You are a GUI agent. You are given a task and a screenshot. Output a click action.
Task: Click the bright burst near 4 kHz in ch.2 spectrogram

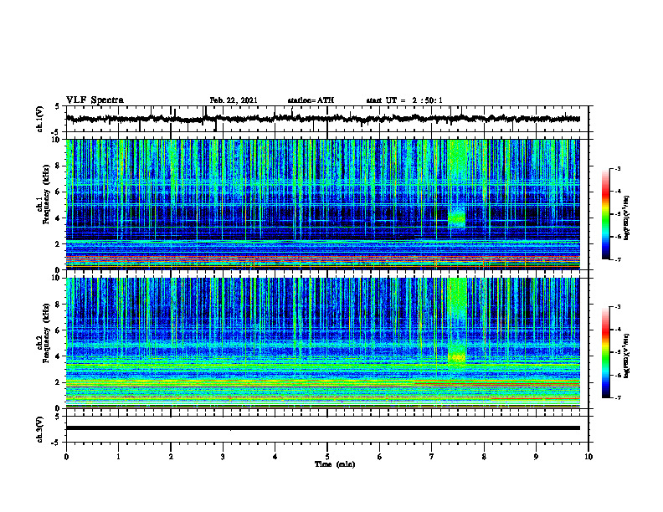tap(457, 357)
